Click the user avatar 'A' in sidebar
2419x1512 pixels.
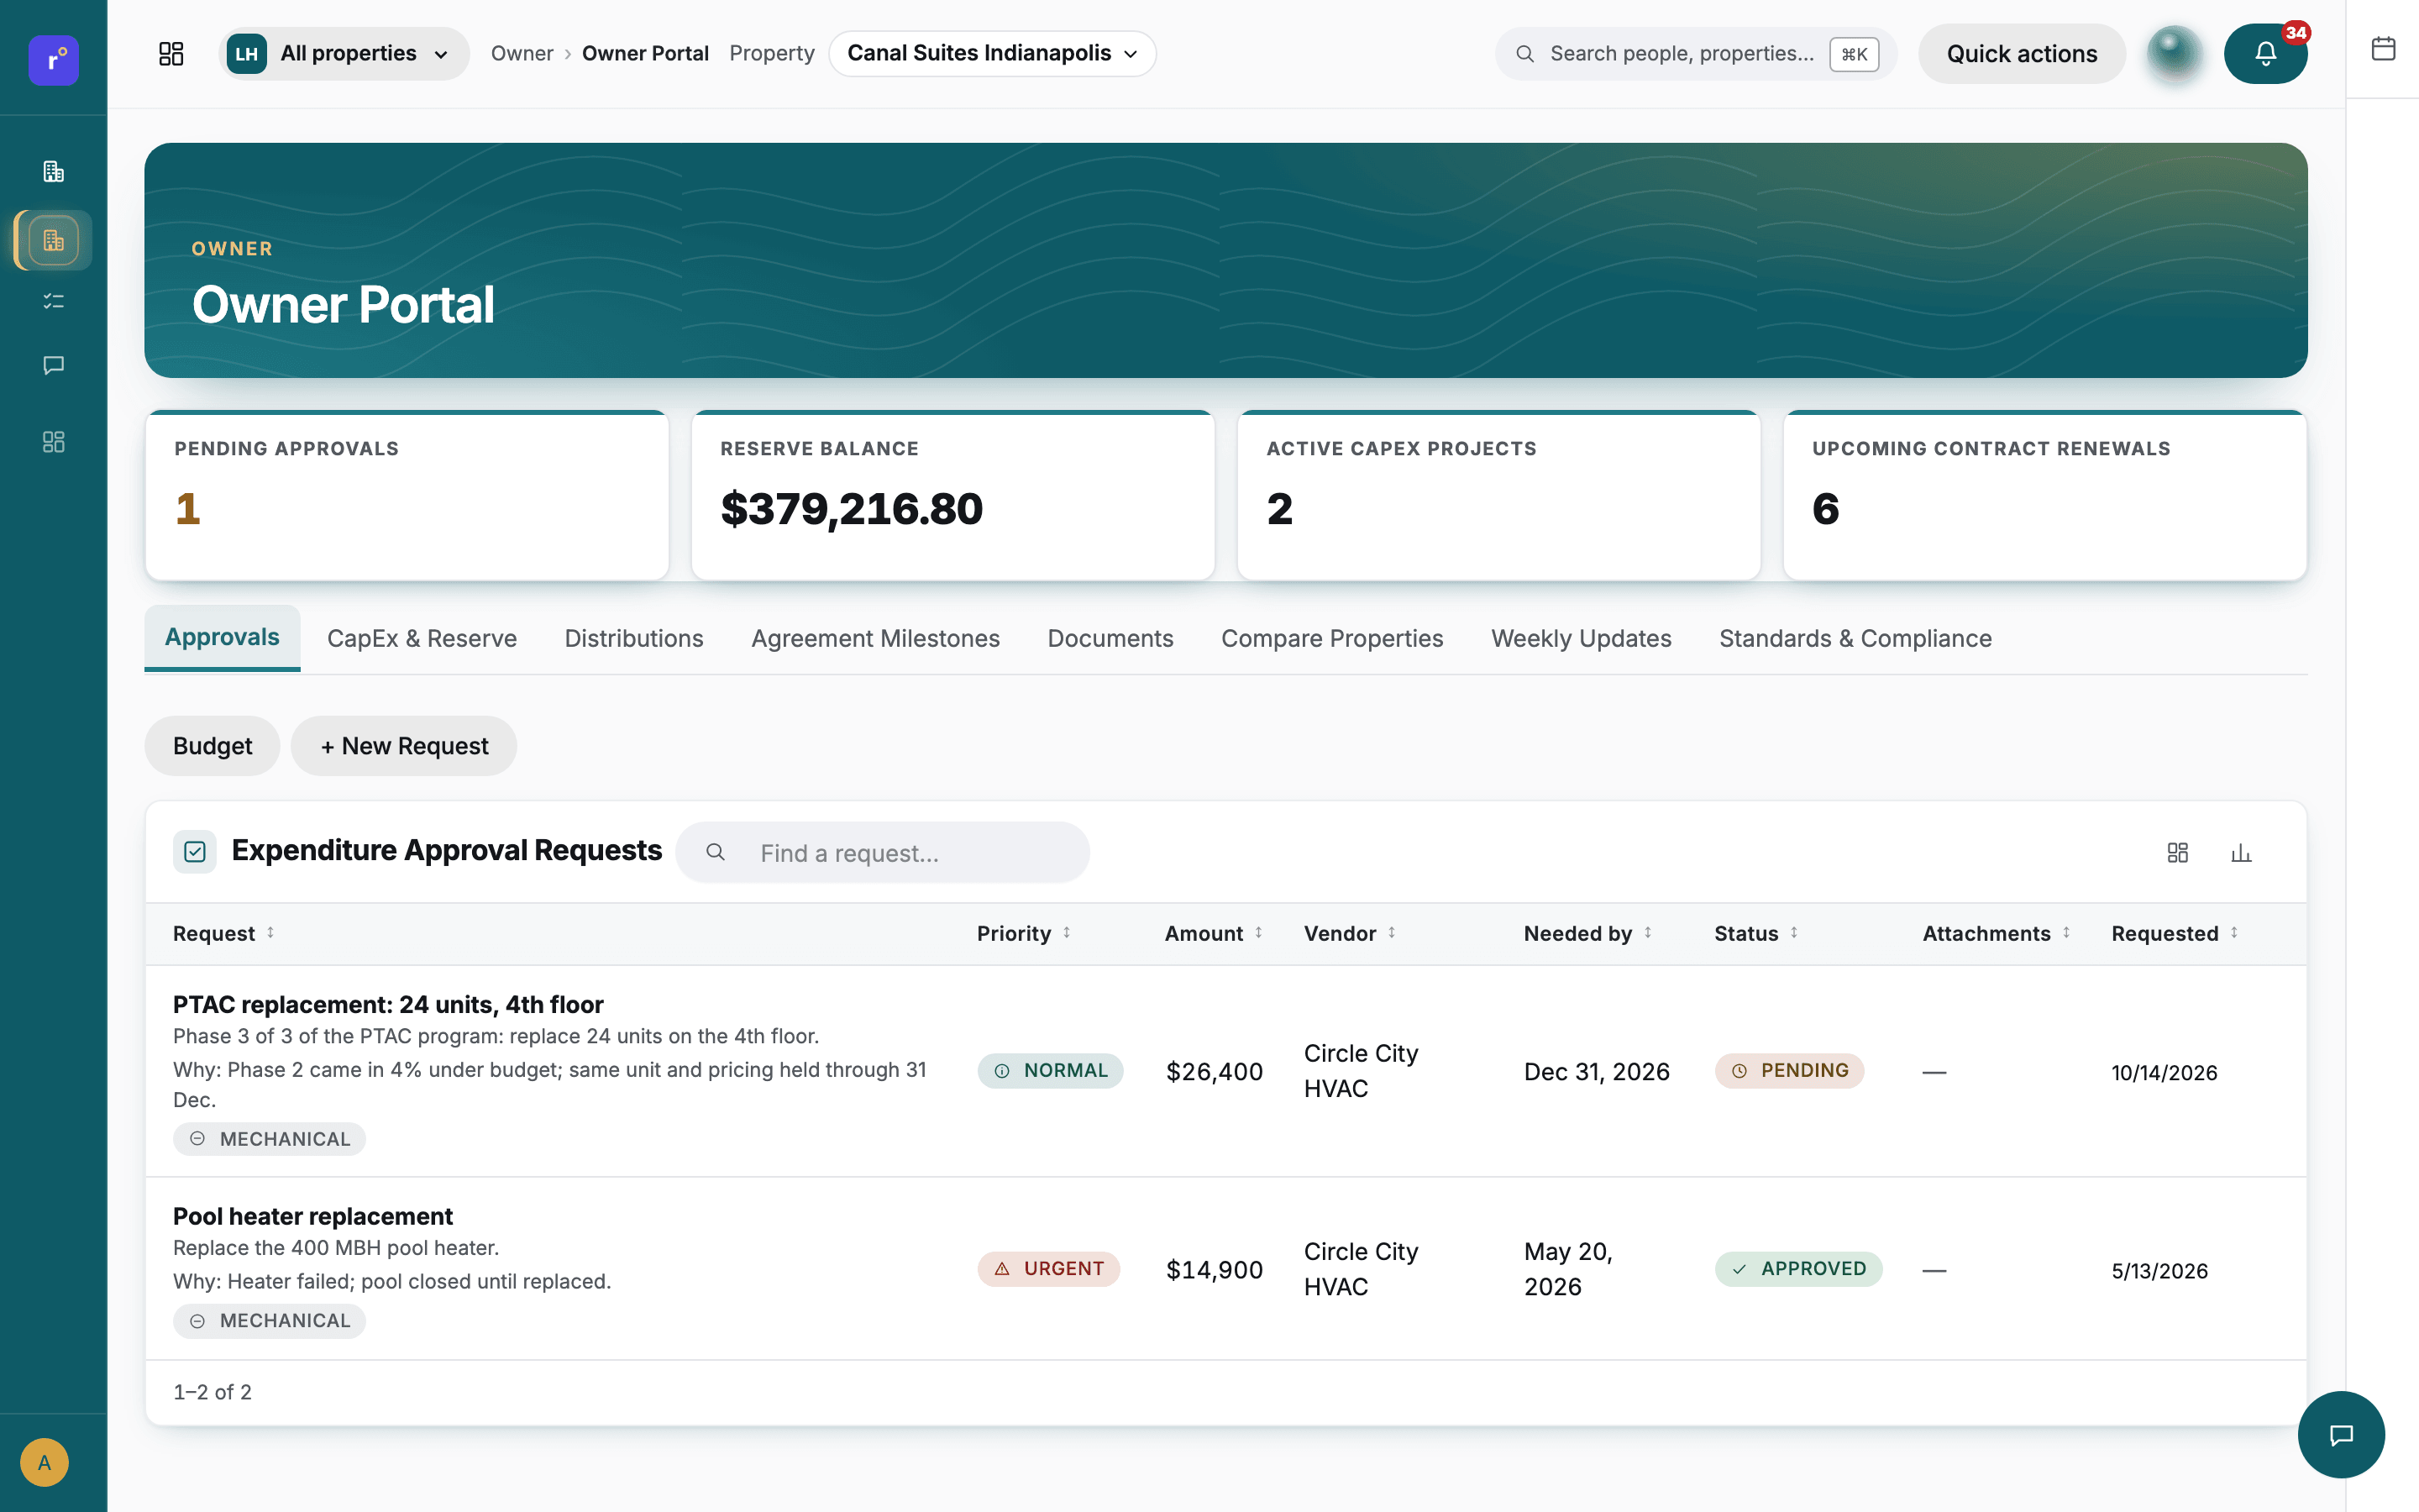(x=44, y=1462)
